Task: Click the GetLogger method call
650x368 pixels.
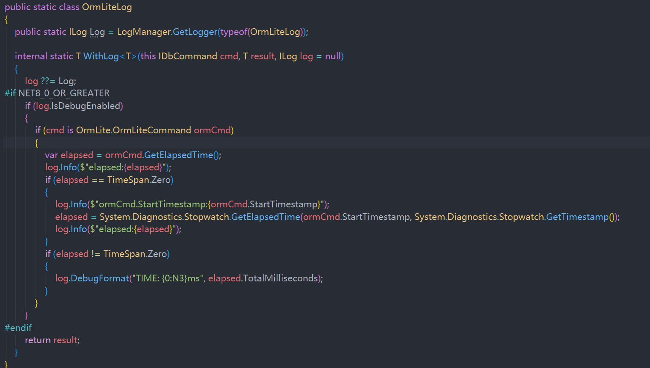Action: (x=195, y=32)
